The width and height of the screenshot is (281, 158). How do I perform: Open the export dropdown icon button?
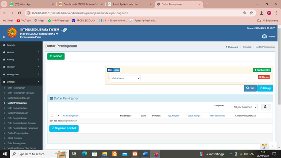click(266, 107)
